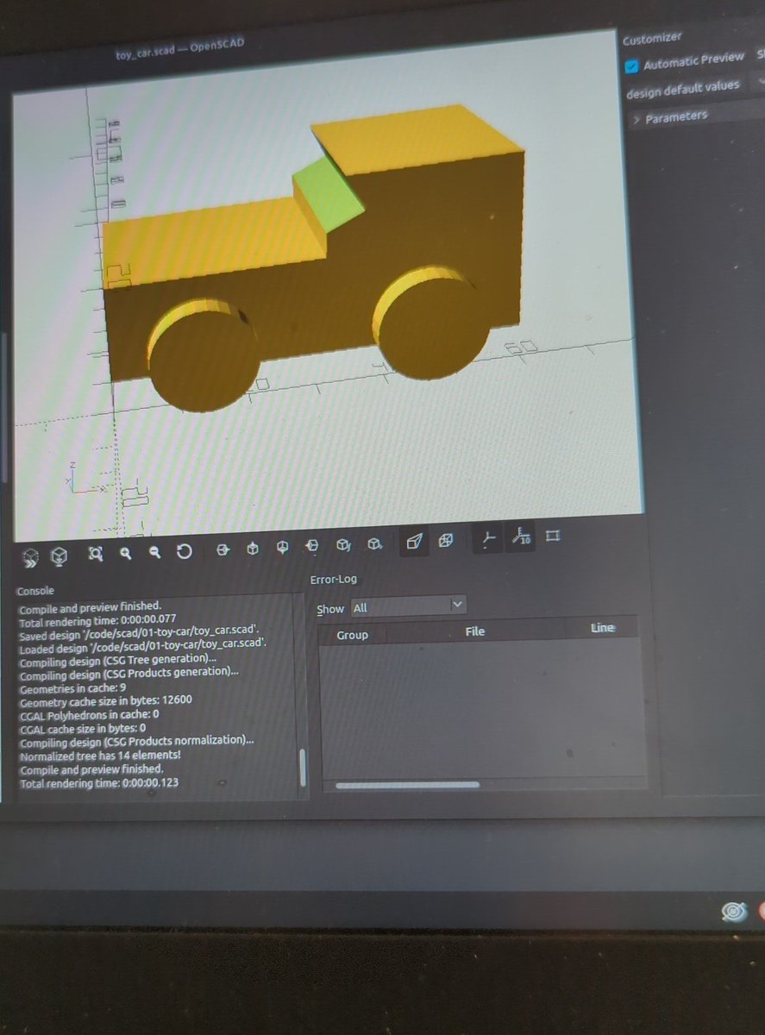Click 'Geometry cache size in bytes: 12600' line

(105, 700)
